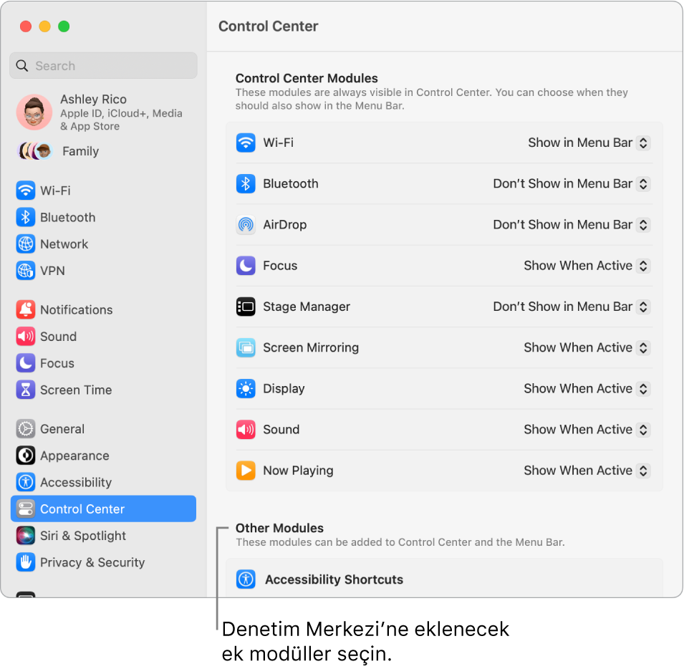
Task: Open Screen Time hourglass icon
Action: [26, 390]
